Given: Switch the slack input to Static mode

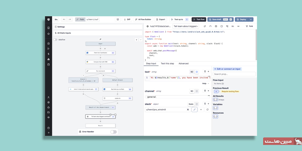Looking at the screenshot, I should pyautogui.click(x=191, y=104).
